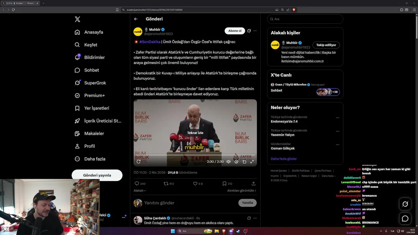The width and height of the screenshot is (418, 235).
Task: Join the Ozan / Tüylü Mikrofon Sohbet space
Action: pyautogui.click(x=305, y=88)
